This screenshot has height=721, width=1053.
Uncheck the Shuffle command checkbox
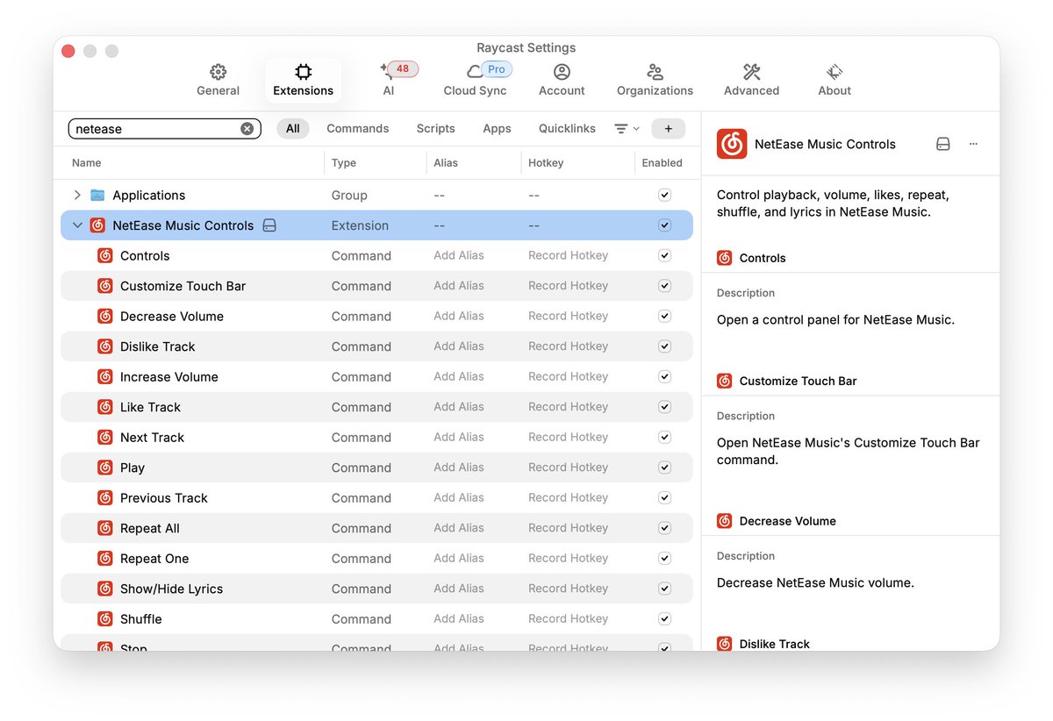pyautogui.click(x=664, y=618)
